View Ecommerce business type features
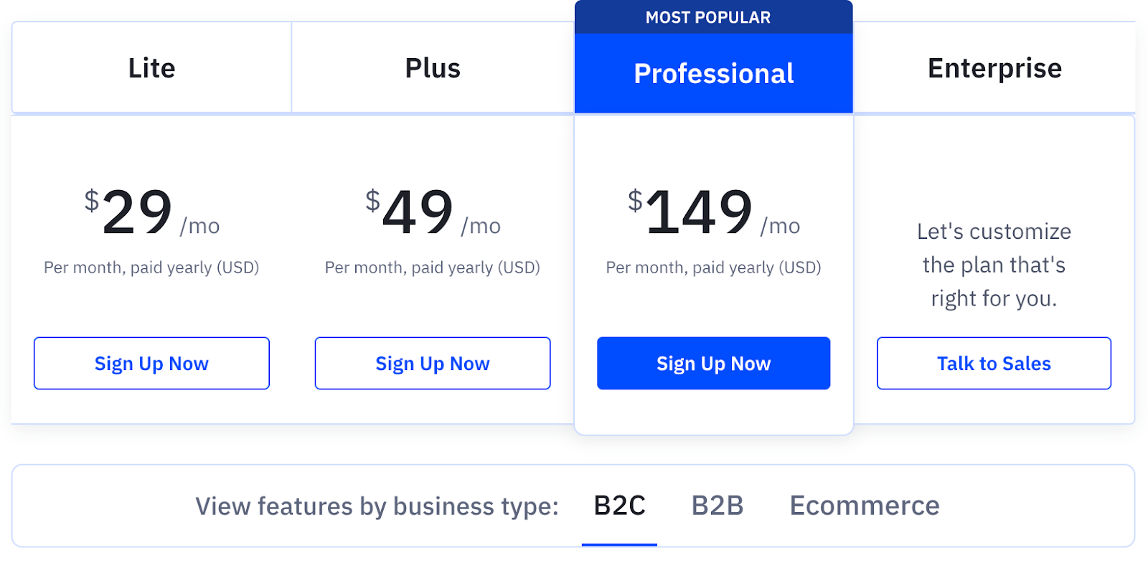Image resolution: width=1148 pixels, height=563 pixels. [x=863, y=506]
